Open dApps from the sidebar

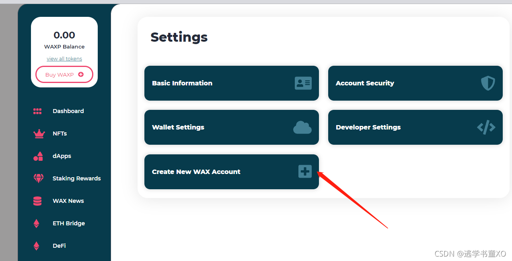coord(62,156)
